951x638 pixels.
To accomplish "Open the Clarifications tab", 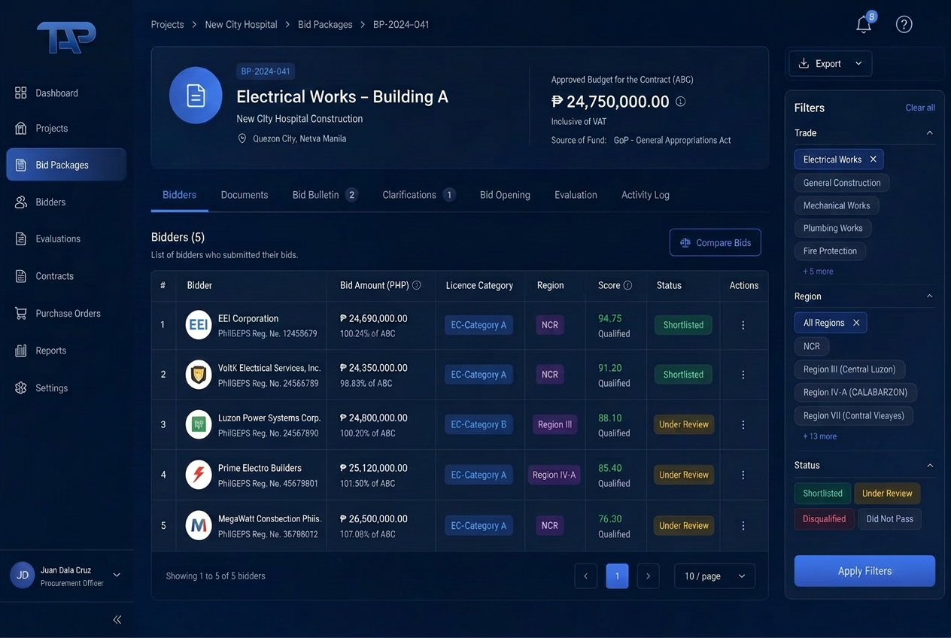I will pos(418,195).
